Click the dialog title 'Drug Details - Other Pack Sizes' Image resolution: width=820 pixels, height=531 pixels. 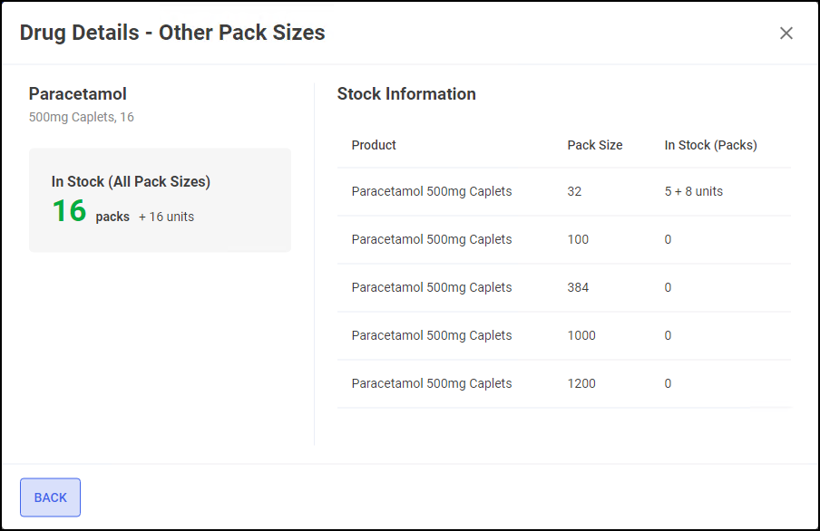pos(172,34)
